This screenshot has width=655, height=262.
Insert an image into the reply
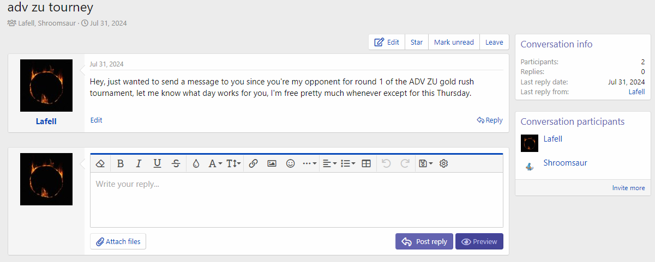[272, 163]
